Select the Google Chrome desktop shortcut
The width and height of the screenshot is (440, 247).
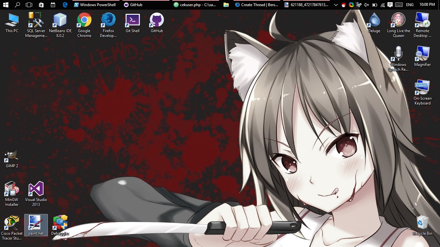click(x=84, y=25)
